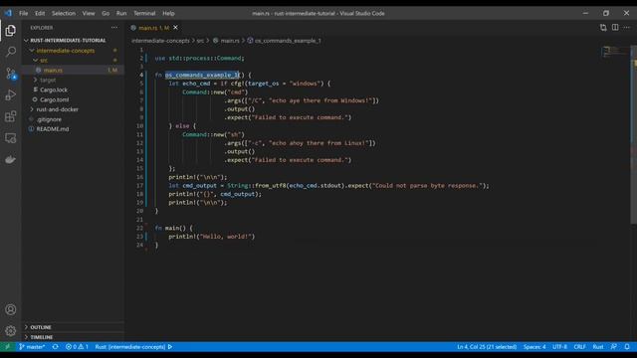Open the File menu

pyautogui.click(x=24, y=13)
